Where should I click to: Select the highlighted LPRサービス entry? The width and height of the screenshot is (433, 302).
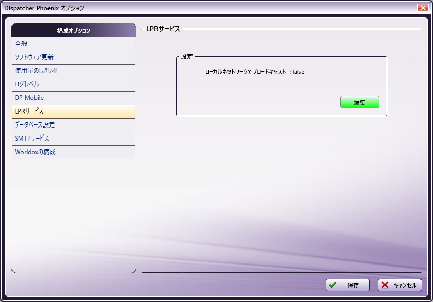(x=29, y=111)
